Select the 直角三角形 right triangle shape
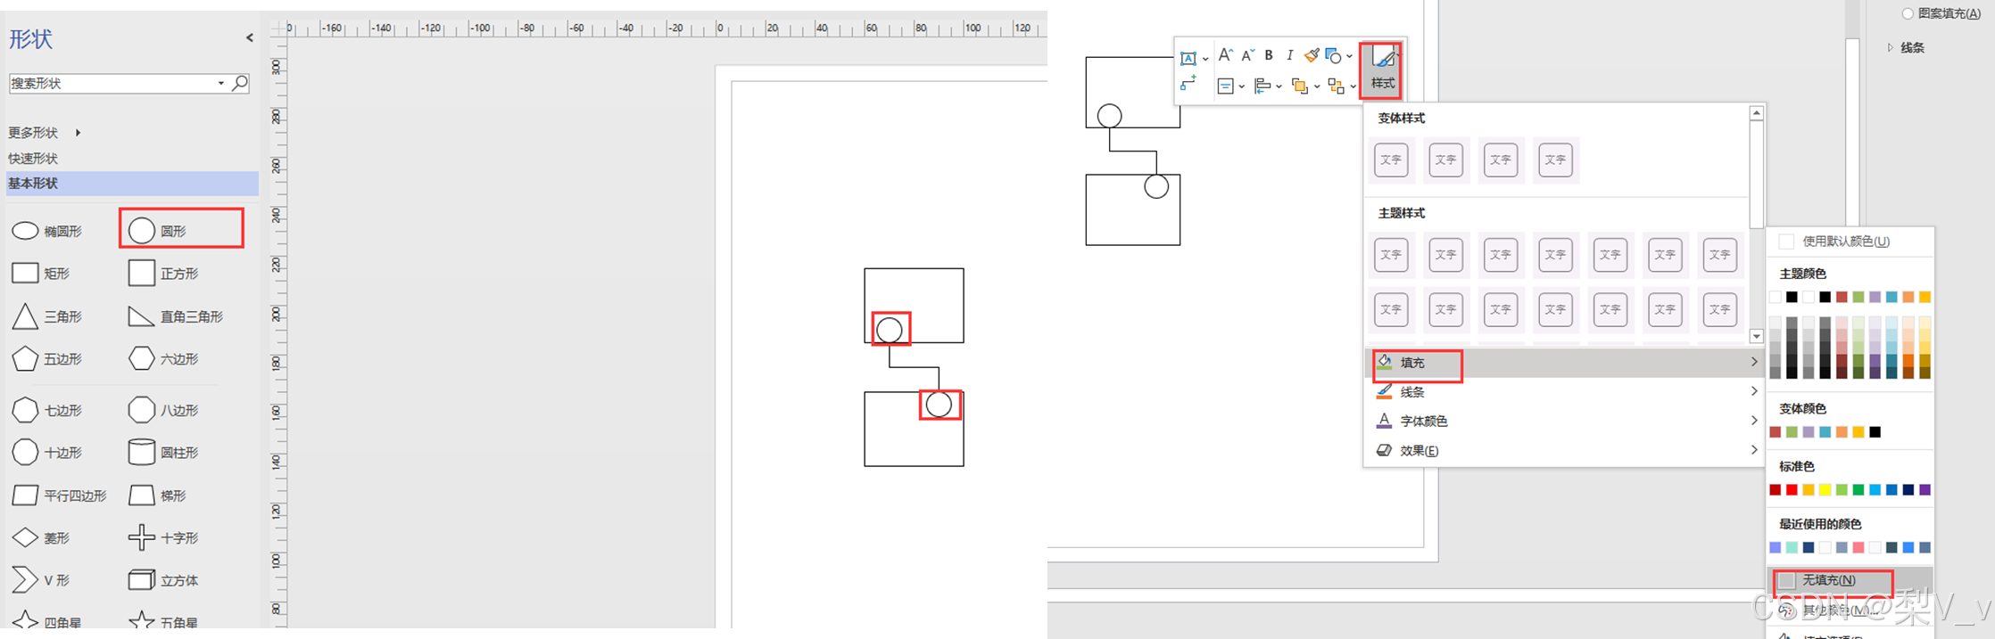The image size is (1995, 639). click(176, 315)
